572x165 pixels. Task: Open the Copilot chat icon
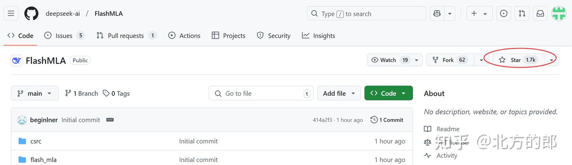pos(437,13)
